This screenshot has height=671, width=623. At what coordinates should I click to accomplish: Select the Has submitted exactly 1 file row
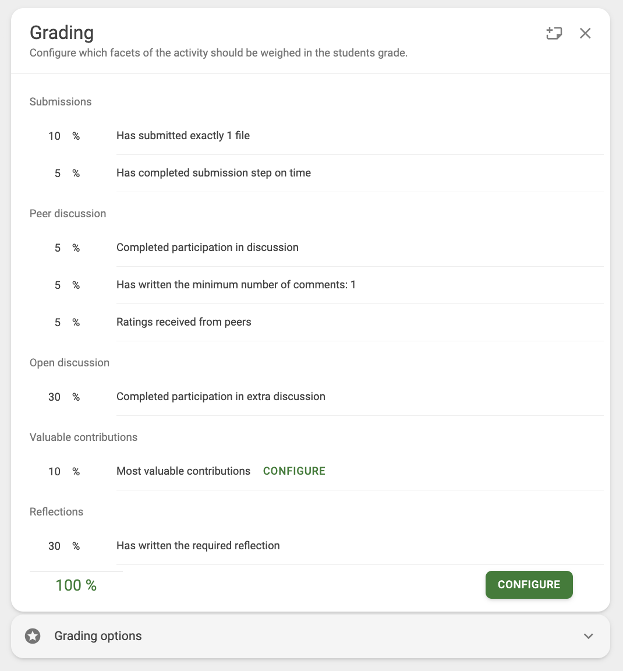point(317,136)
